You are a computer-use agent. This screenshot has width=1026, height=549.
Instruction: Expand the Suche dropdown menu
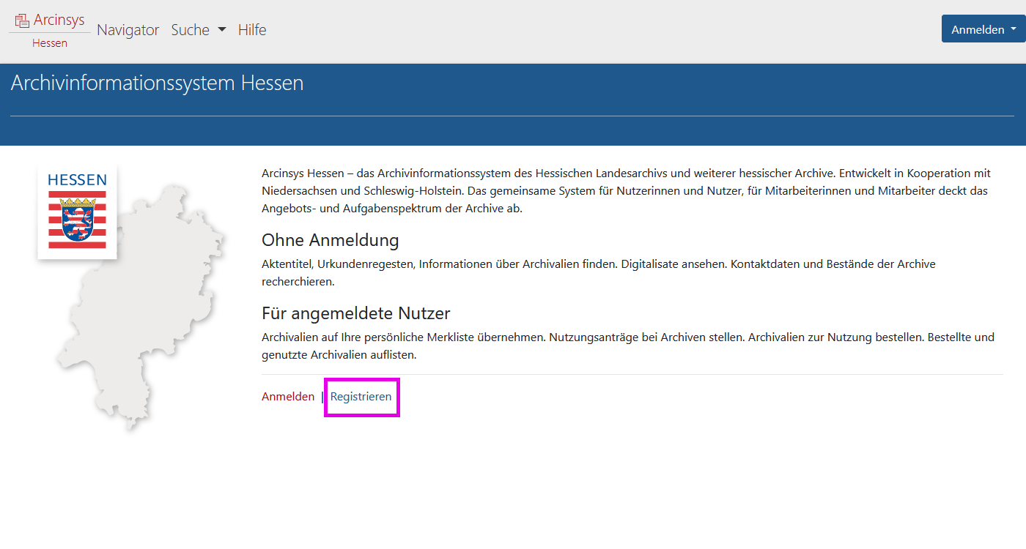[x=199, y=30]
